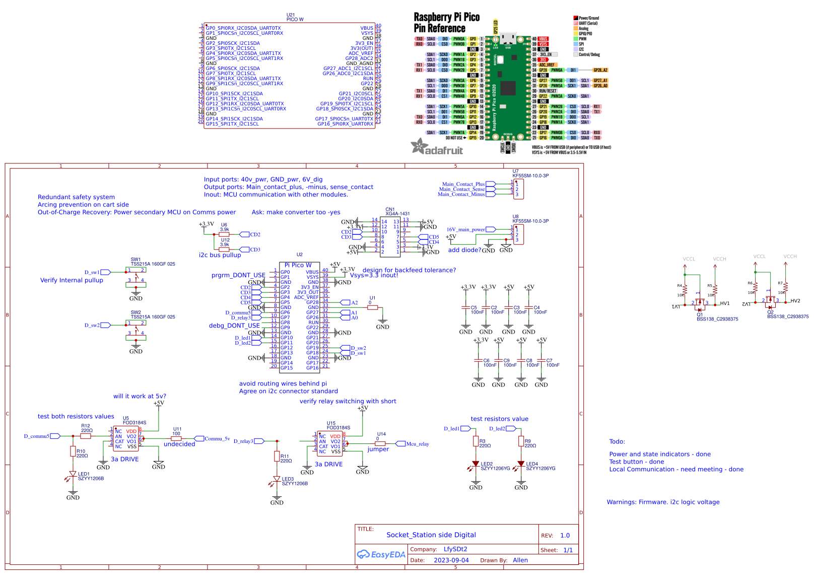Select the U7 KF55SM connector symbol
This screenshot has width=814, height=575.
[x=518, y=189]
